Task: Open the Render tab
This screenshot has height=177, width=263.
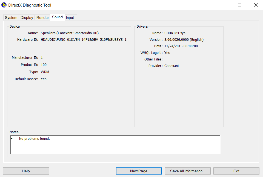Action: (43, 18)
